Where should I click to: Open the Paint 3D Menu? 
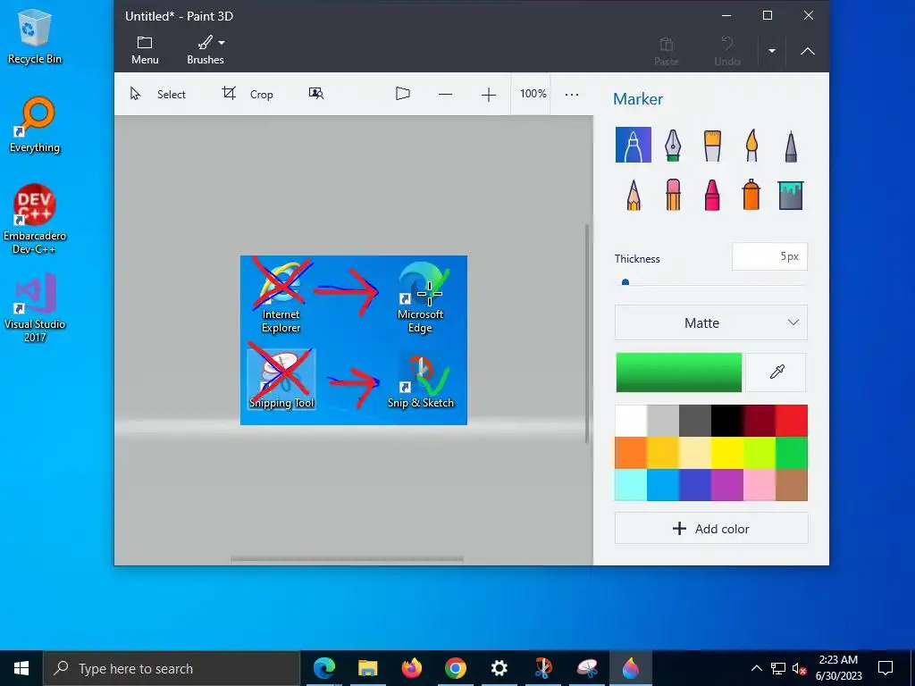[145, 50]
